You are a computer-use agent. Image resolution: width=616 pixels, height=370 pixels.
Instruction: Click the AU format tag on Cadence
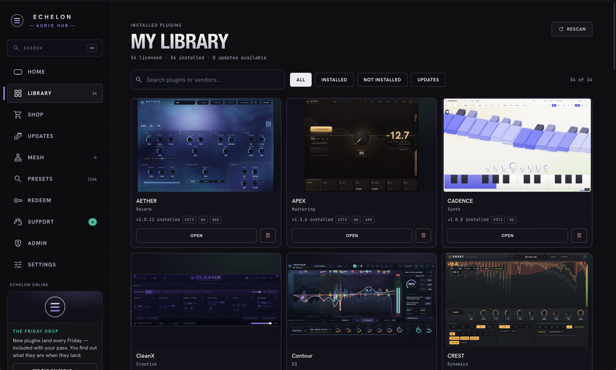[512, 220]
